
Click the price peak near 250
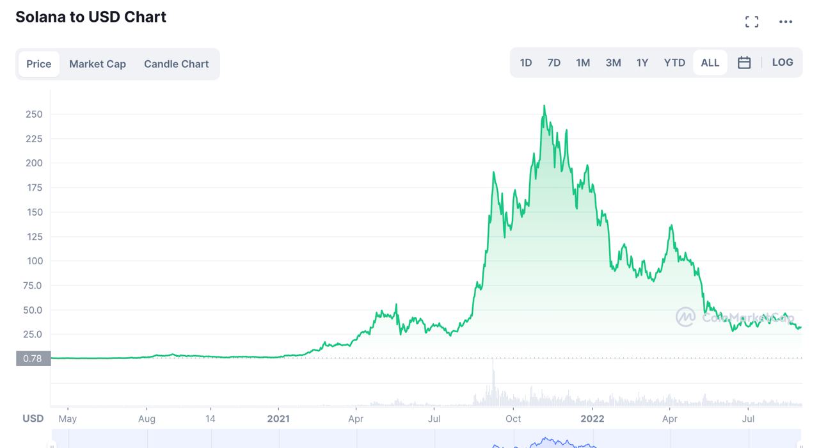544,106
